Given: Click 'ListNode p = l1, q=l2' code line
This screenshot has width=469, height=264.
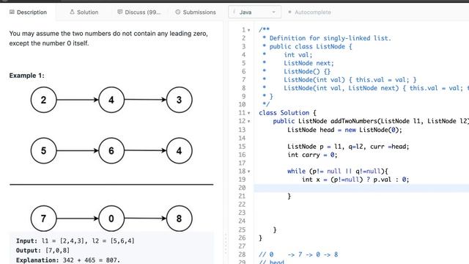Looking at the screenshot, I should coord(348,147).
